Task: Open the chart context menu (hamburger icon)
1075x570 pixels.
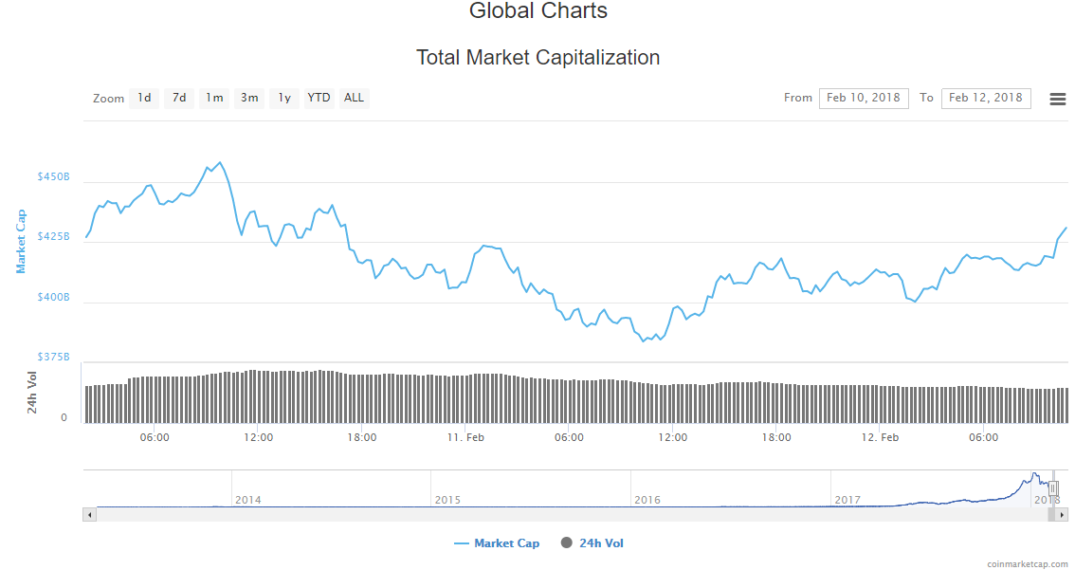Action: point(1057,98)
